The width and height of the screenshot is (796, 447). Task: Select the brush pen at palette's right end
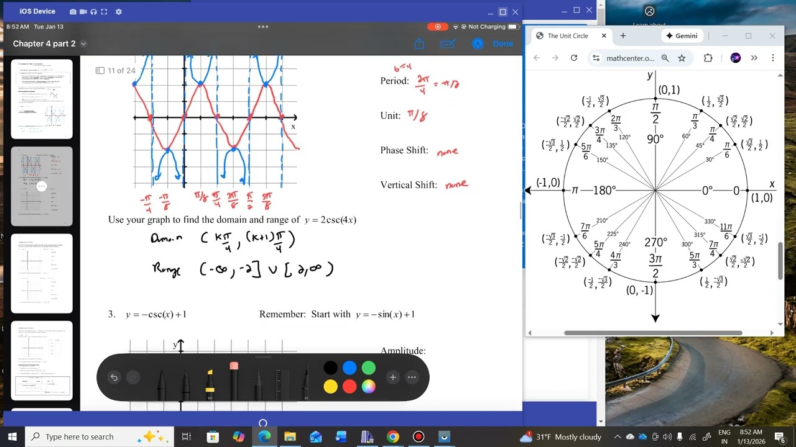[x=305, y=384]
